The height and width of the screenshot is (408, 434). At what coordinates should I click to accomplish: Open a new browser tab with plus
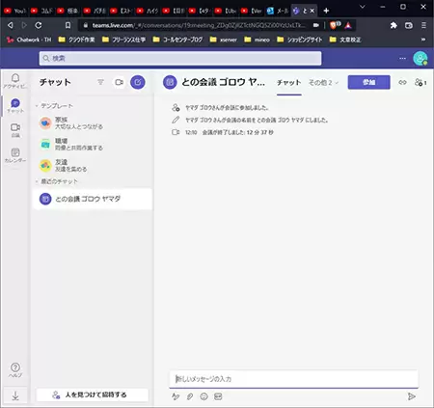(326, 11)
